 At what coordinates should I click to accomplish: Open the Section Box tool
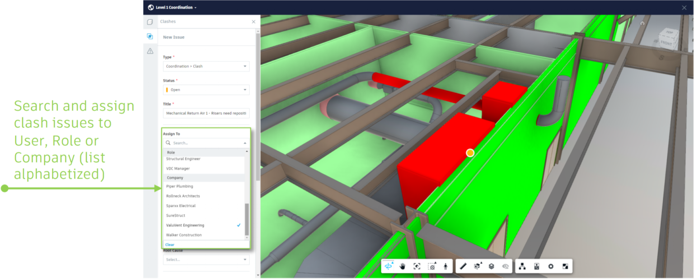[x=478, y=266]
